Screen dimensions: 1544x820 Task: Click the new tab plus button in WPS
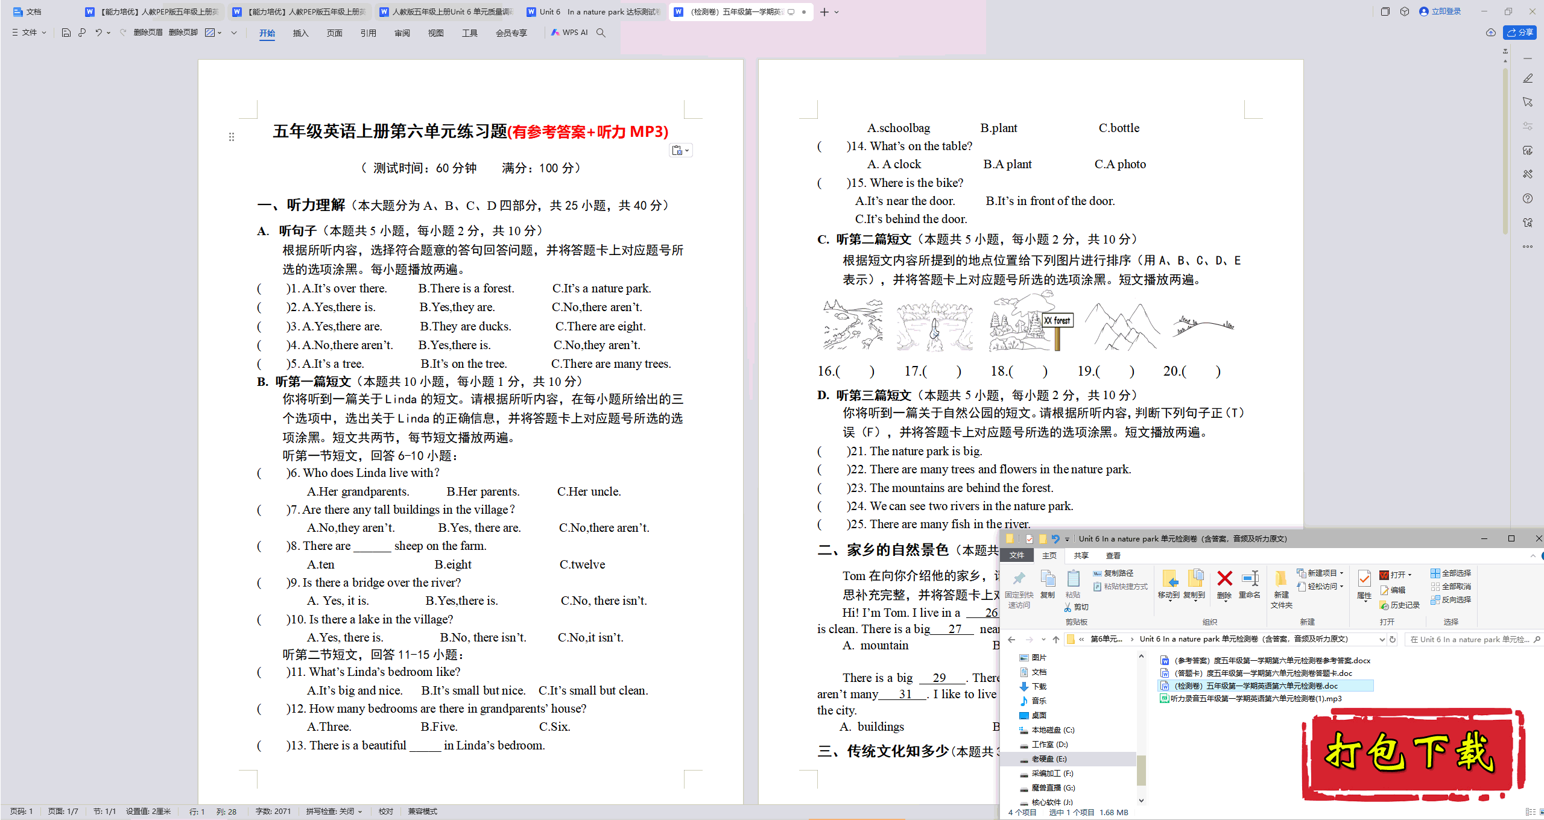coord(824,12)
